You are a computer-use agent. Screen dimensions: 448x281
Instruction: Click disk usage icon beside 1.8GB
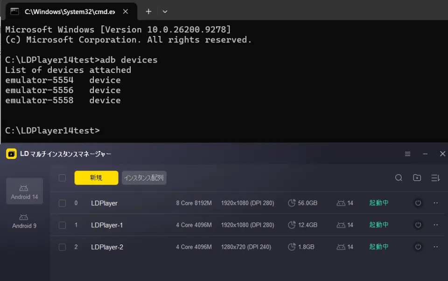pos(292,247)
